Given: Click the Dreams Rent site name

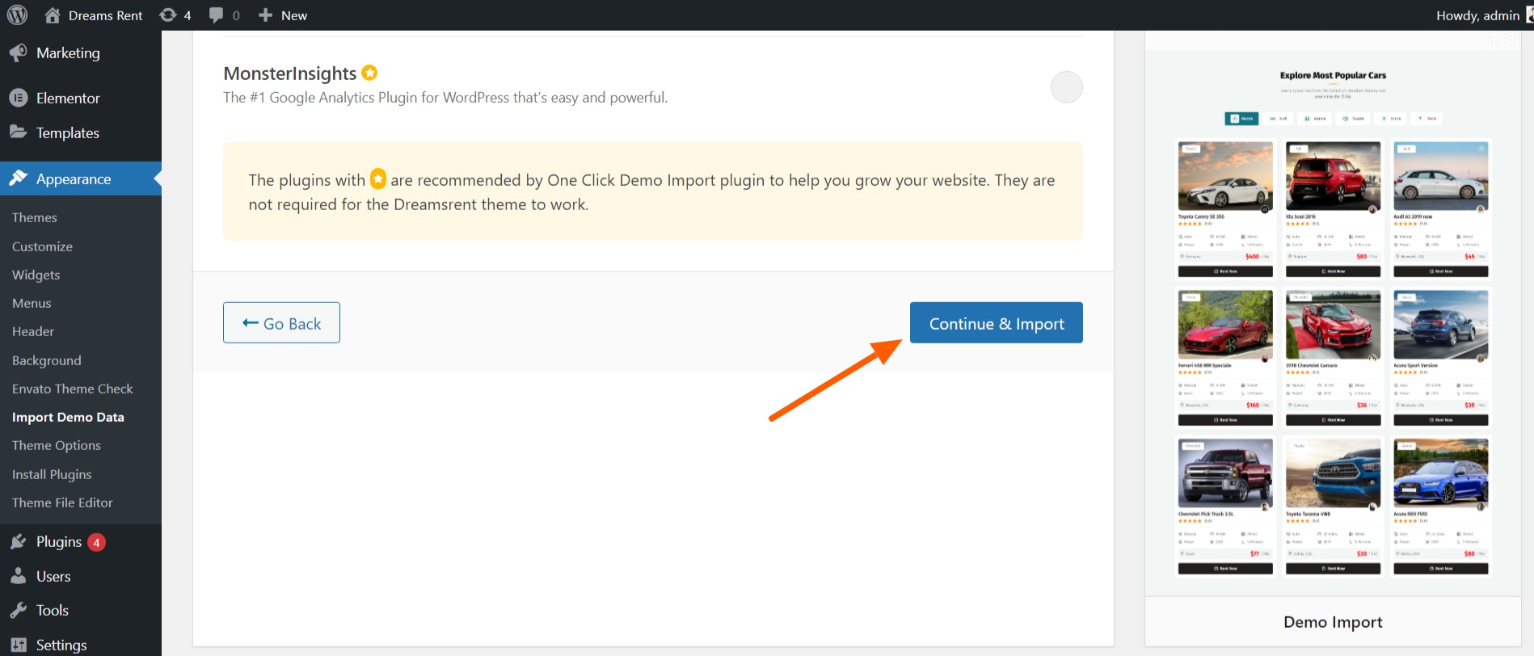Looking at the screenshot, I should click(x=106, y=15).
